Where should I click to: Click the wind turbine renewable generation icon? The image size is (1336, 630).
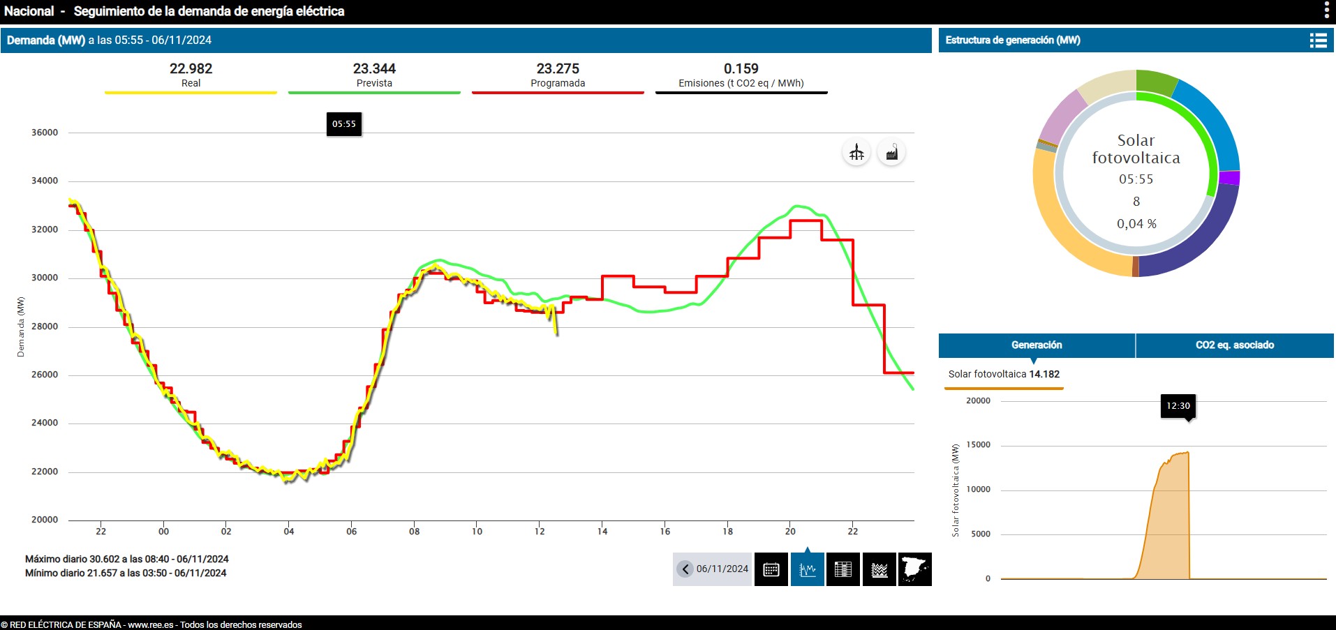point(856,152)
